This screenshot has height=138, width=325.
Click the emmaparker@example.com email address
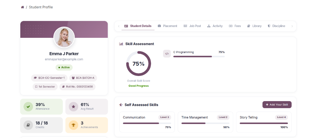point(64,59)
